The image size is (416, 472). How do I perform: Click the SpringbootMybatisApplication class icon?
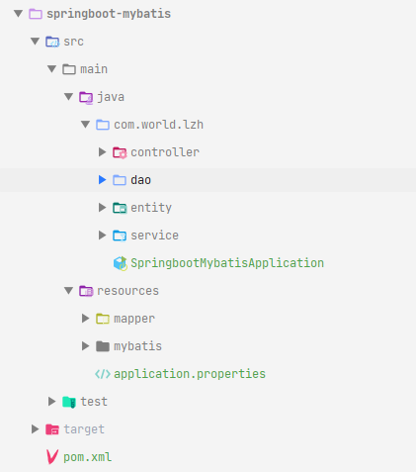tap(121, 263)
